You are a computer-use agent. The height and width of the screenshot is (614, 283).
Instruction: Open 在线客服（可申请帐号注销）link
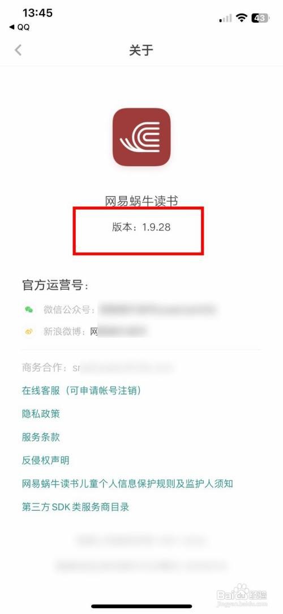(82, 391)
